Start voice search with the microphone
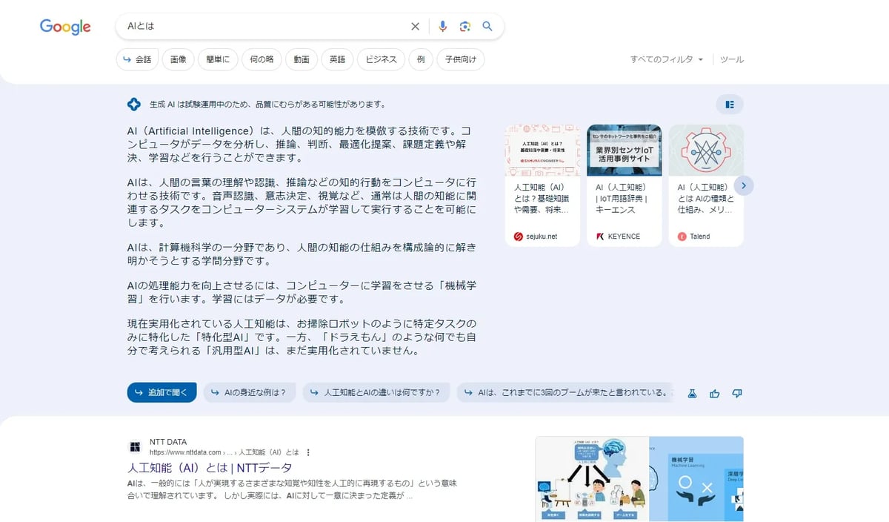The image size is (889, 522). [442, 27]
